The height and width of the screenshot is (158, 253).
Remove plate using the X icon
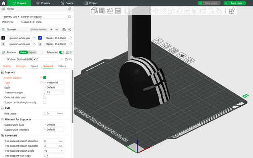pos(158,41)
